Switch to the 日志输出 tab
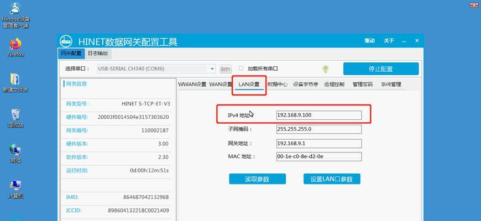Image resolution: width=481 pixels, height=221 pixels. pos(98,54)
